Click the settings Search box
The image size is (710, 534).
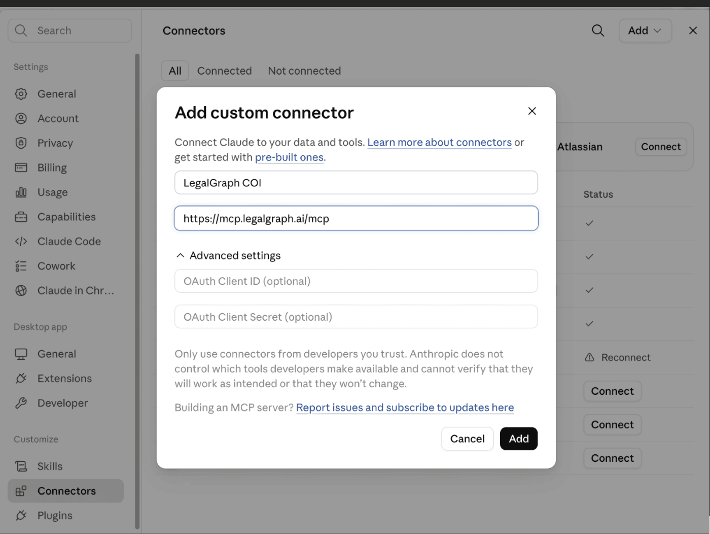click(70, 30)
